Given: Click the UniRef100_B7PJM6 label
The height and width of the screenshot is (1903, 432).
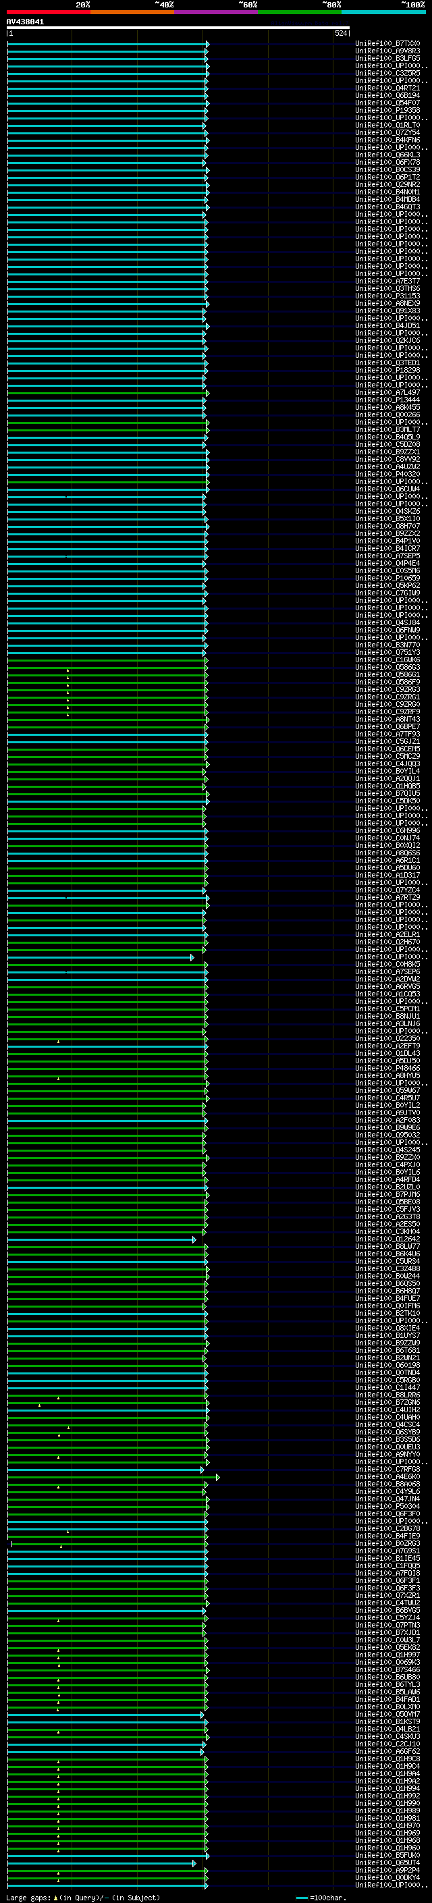Looking at the screenshot, I should point(387,1195).
